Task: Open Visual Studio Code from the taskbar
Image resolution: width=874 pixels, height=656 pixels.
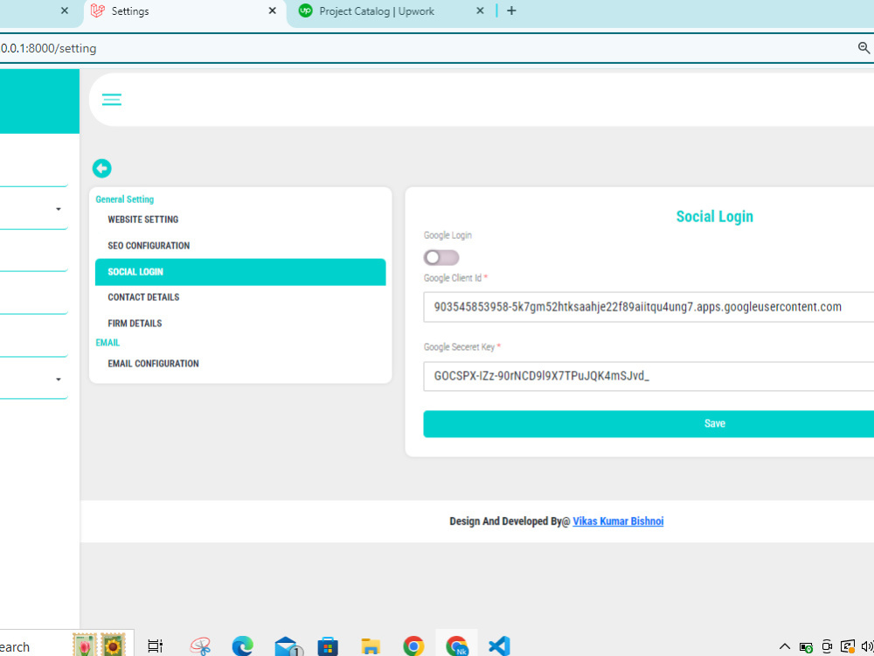Action: coord(499,646)
